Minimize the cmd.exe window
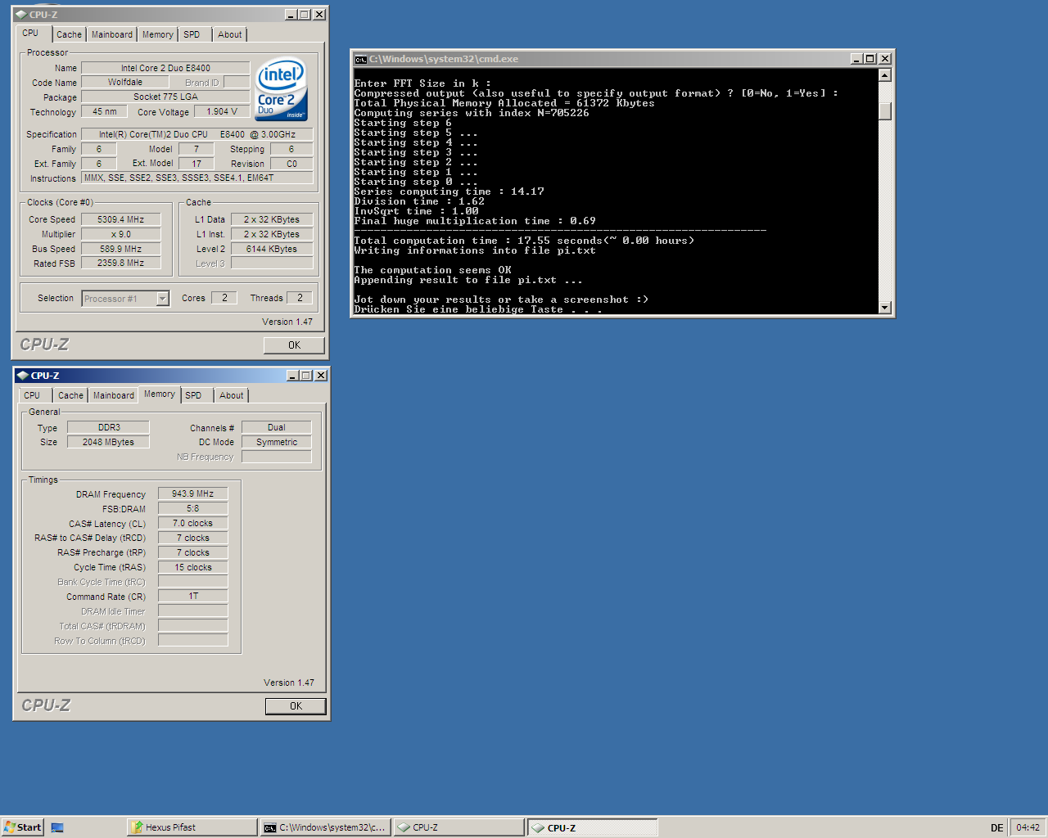Viewport: 1048px width, 838px height. tap(856, 59)
